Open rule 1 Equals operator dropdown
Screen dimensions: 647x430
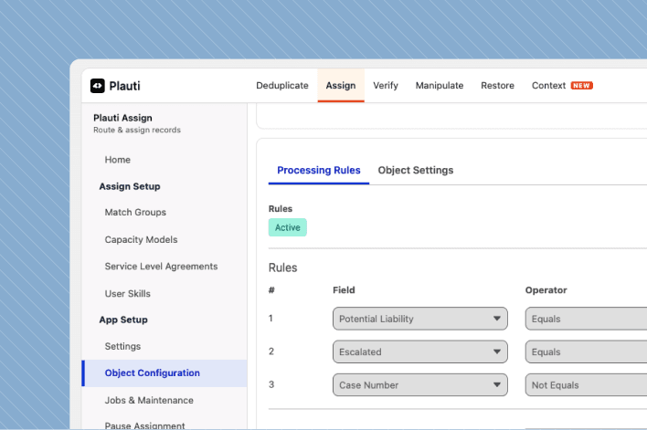586,319
